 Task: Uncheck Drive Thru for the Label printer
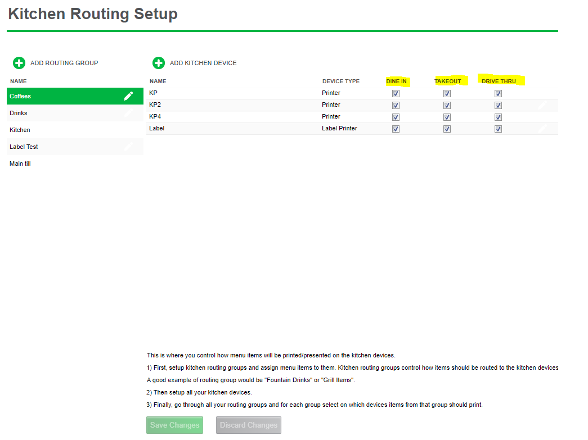coord(498,129)
